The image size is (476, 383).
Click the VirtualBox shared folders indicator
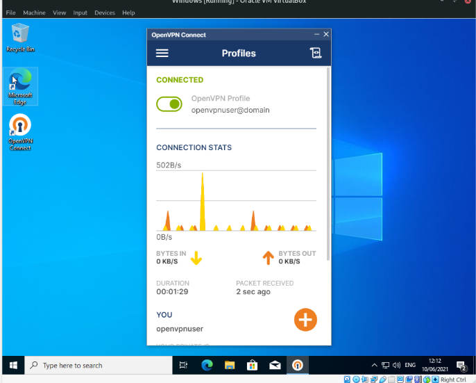tap(391, 380)
